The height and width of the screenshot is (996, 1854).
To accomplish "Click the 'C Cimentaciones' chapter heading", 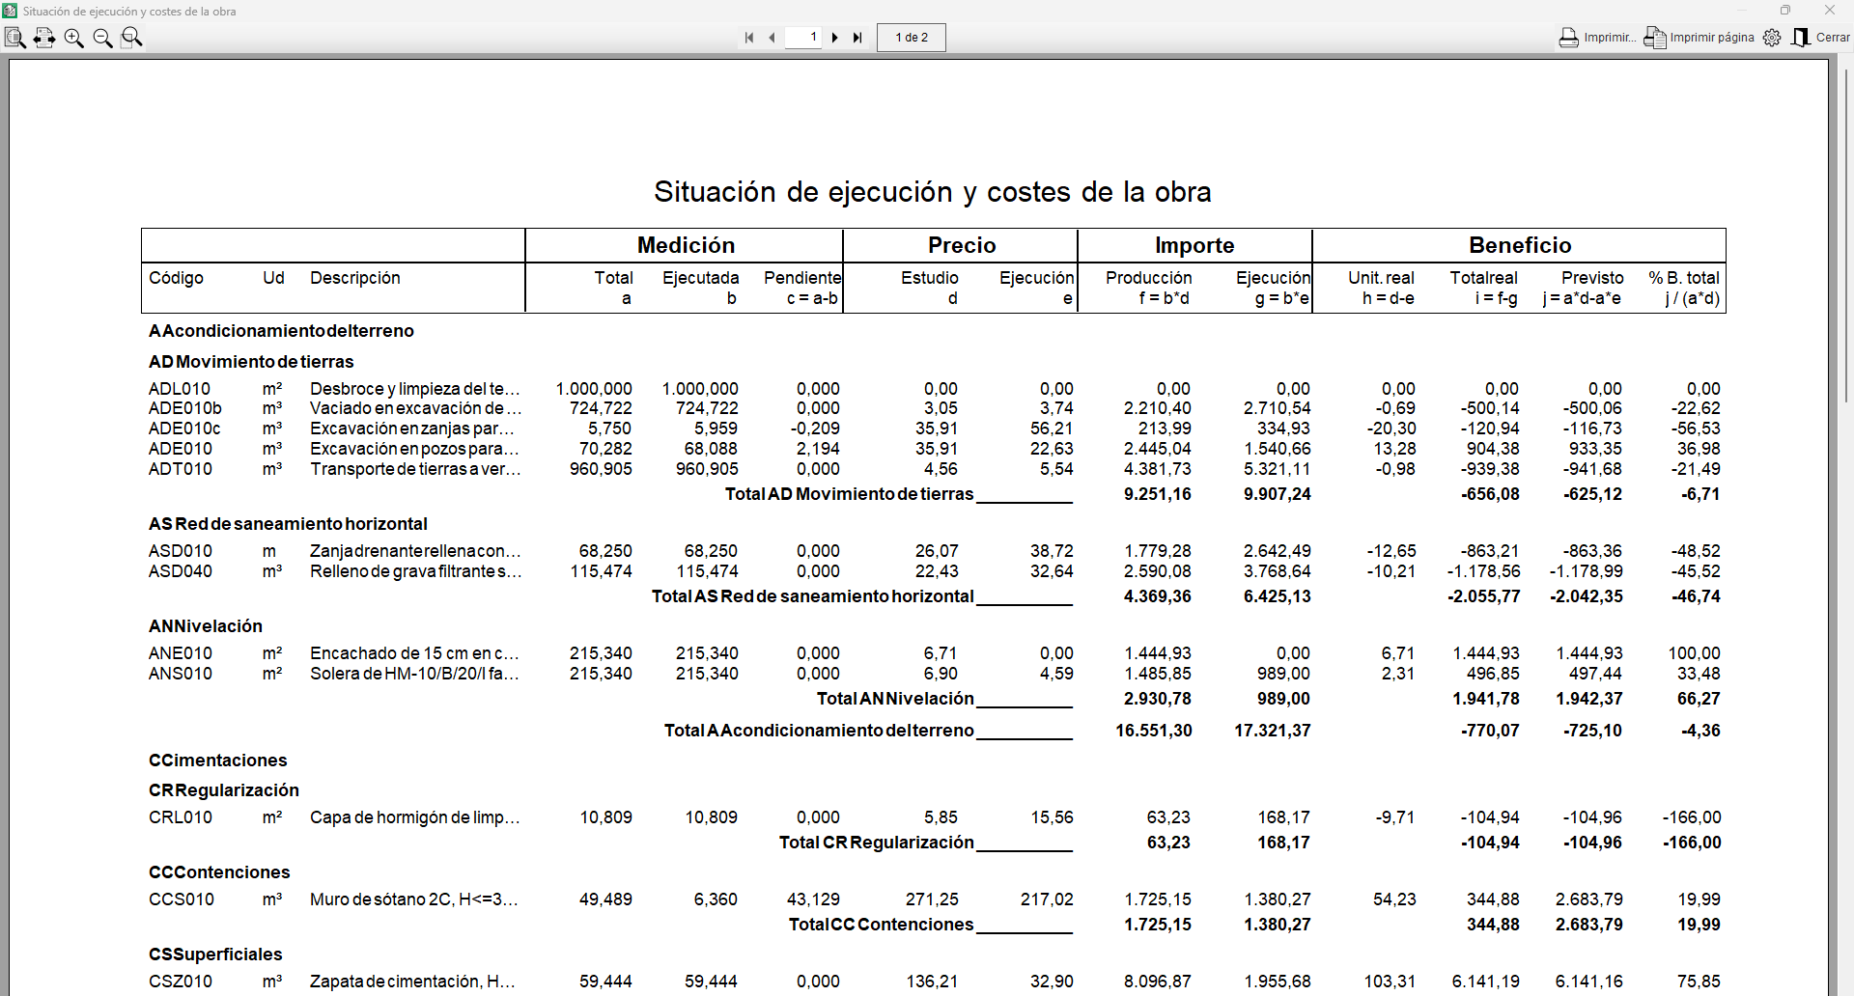I will pos(217,761).
